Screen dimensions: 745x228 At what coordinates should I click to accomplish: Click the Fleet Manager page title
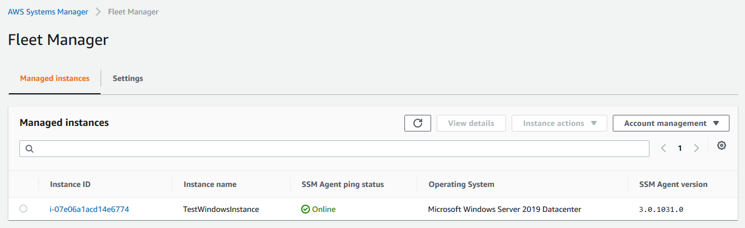pos(58,39)
